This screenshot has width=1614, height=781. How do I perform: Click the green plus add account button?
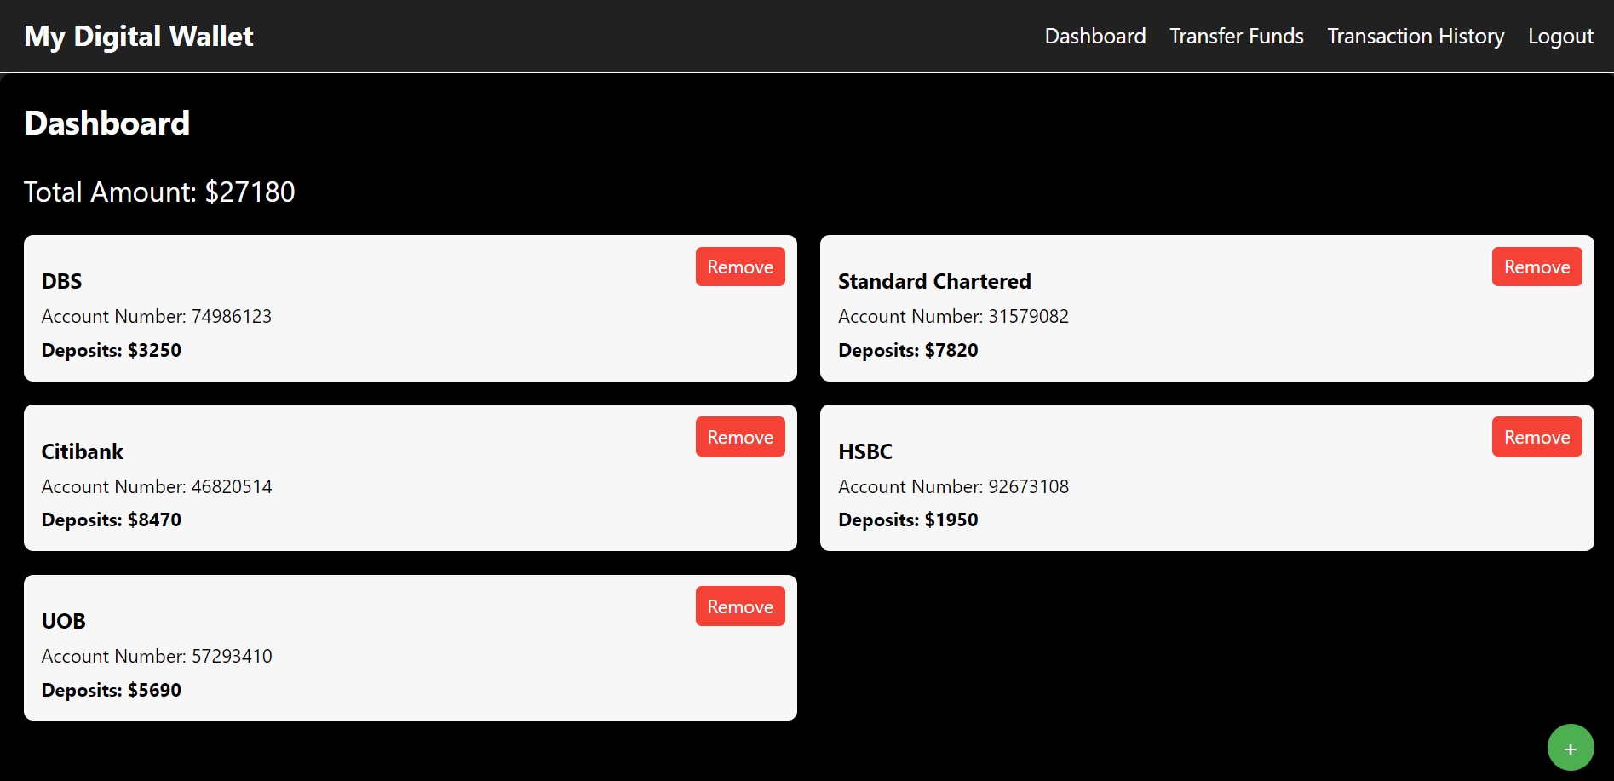1571,748
